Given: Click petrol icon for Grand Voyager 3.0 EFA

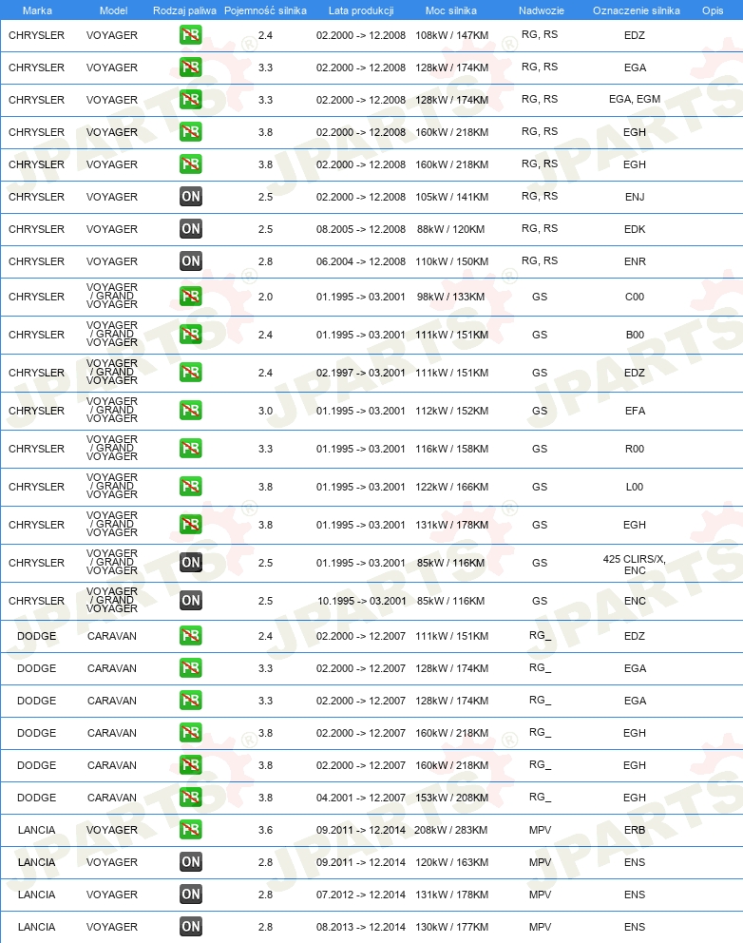Looking at the screenshot, I should point(191,410).
